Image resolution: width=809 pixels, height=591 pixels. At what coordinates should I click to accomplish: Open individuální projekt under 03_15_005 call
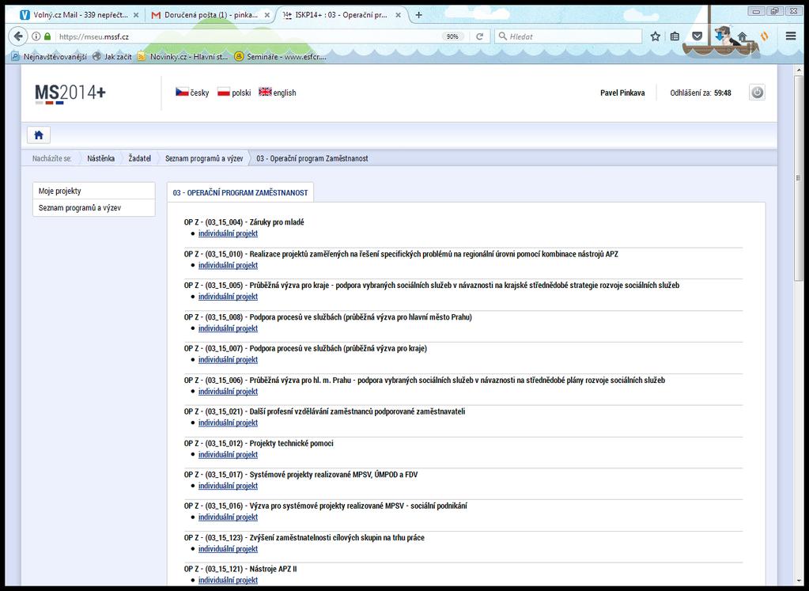coord(228,297)
